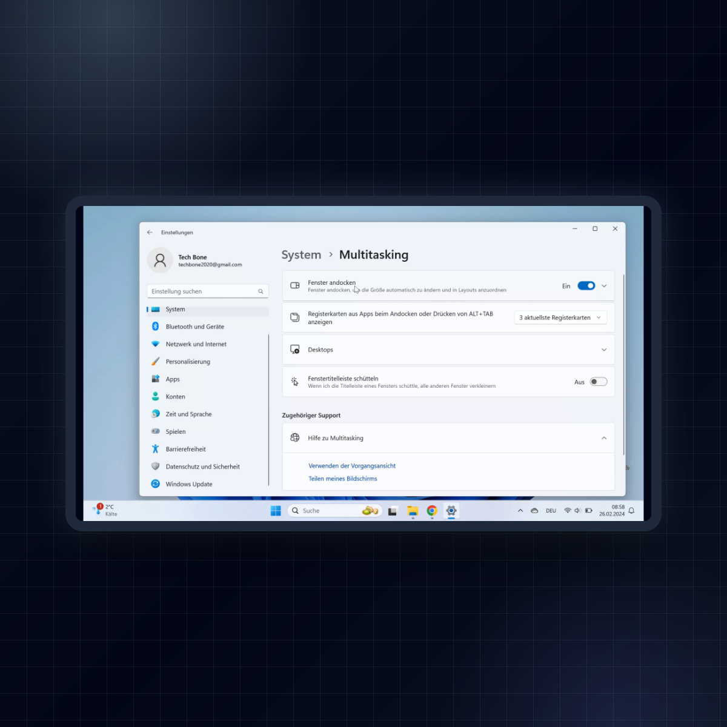Click the Registerkarten tabs icon
The height and width of the screenshot is (727, 727).
tap(295, 317)
